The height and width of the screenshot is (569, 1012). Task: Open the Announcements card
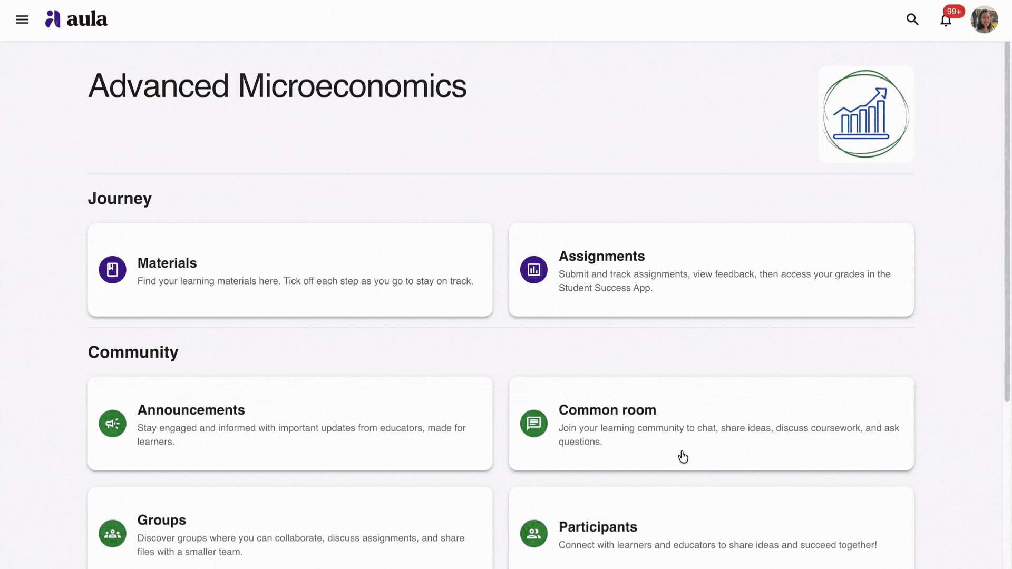coord(290,424)
